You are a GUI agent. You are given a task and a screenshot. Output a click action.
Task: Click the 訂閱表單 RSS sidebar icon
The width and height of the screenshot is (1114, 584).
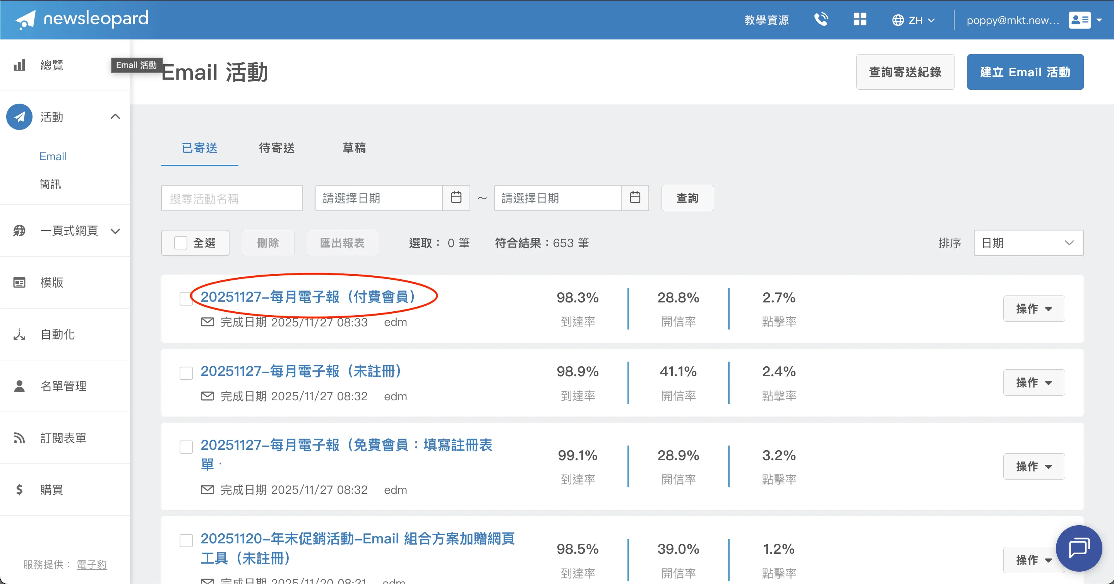click(19, 438)
